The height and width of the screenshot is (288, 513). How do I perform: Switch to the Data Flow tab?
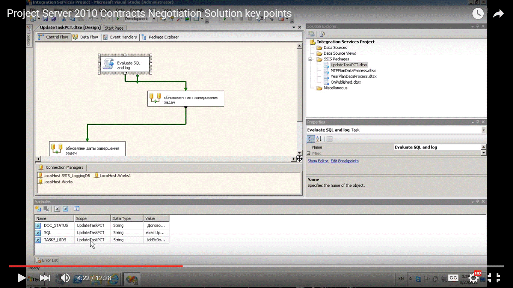click(85, 37)
